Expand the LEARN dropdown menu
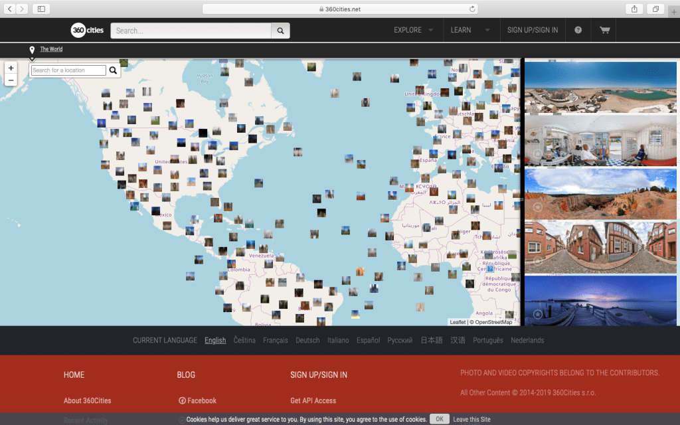Screen dimensions: 680x425 pos(470,30)
